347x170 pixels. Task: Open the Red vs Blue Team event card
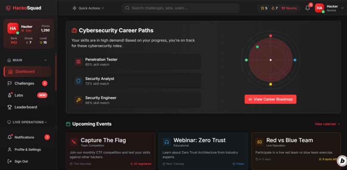point(296,151)
